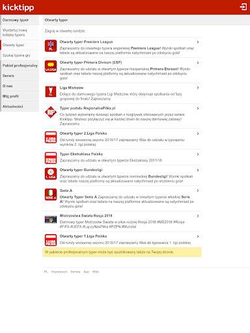Open the Serie A title link
The width and height of the screenshot is (250, 333).
(66, 191)
